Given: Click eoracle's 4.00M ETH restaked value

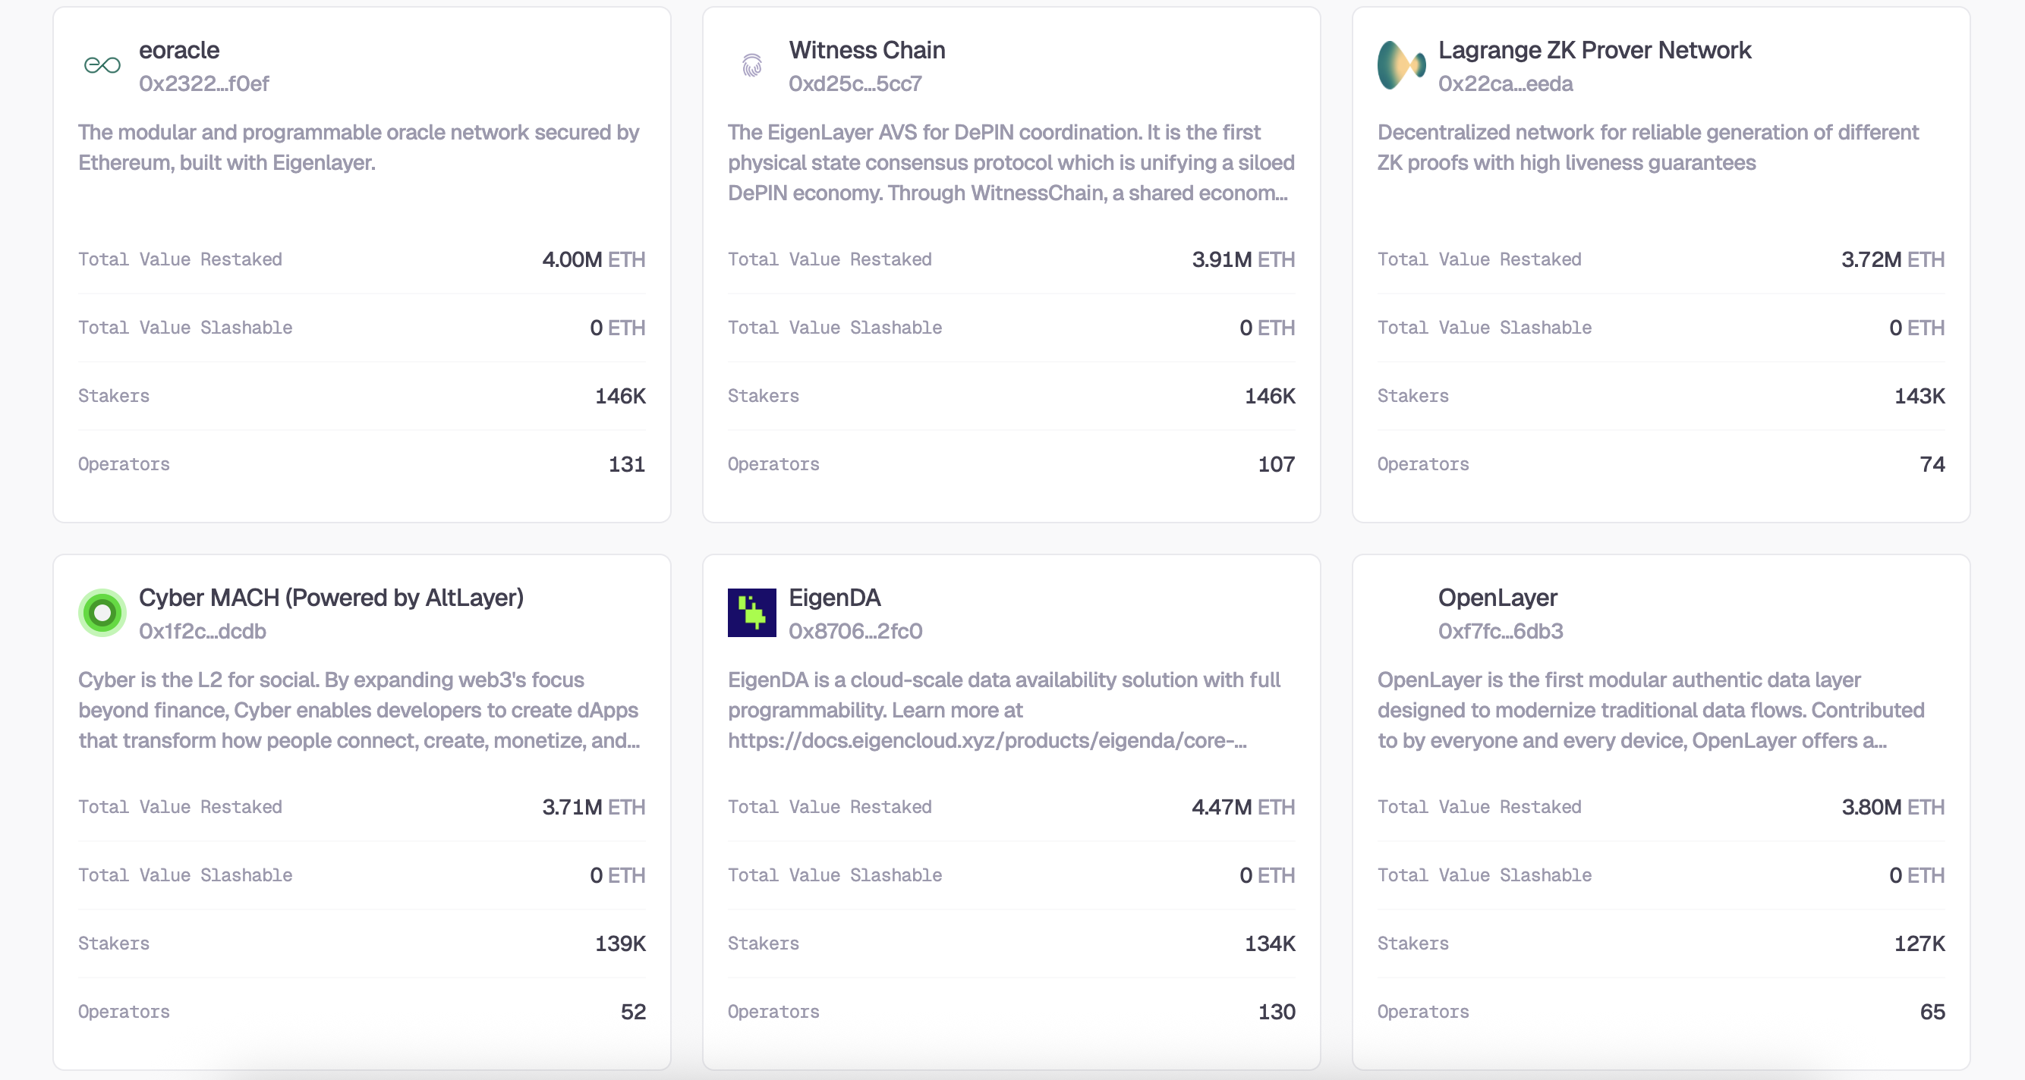Looking at the screenshot, I should coord(594,260).
